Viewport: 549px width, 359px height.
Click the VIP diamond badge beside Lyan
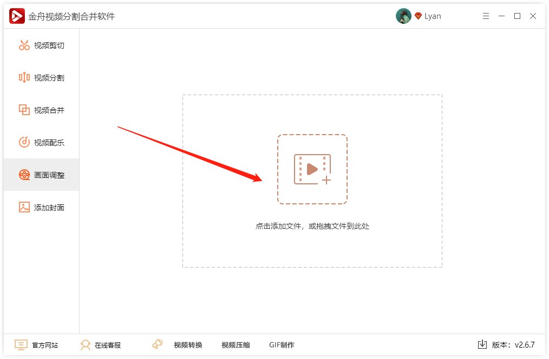417,16
